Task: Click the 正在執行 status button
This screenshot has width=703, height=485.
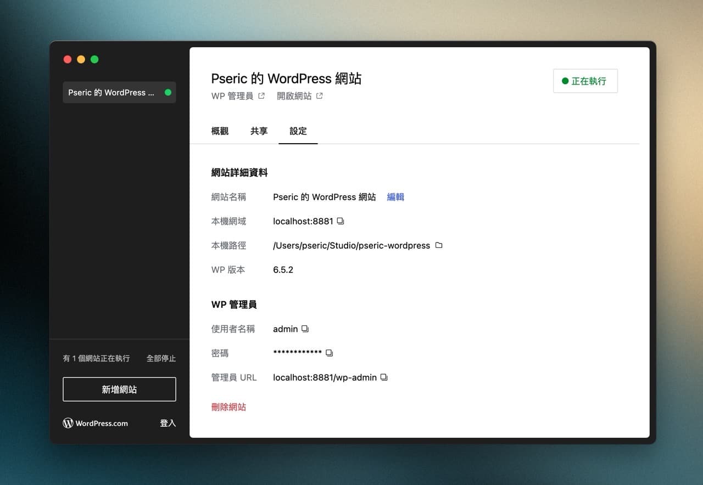Action: [x=585, y=81]
